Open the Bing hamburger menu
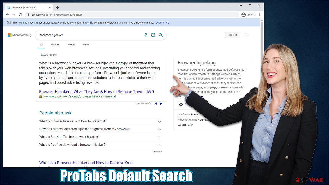Viewport: 329px width, 185px height. 246,35
